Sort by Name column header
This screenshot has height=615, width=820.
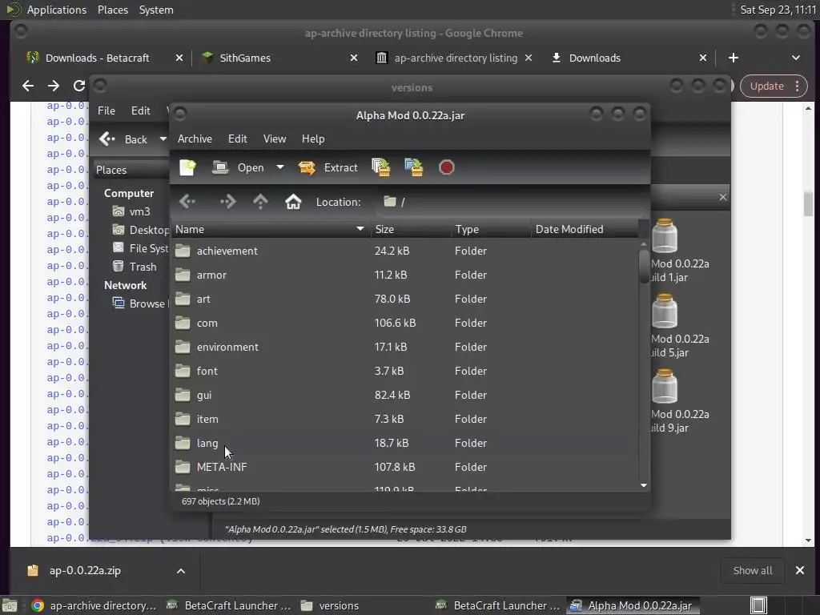(x=271, y=229)
